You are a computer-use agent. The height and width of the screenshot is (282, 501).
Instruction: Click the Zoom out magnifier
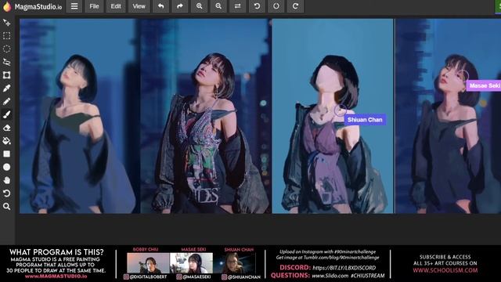click(218, 6)
